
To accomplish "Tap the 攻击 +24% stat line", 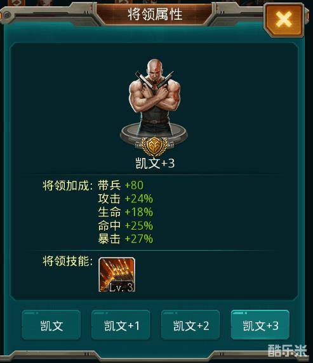I will click(x=125, y=199).
